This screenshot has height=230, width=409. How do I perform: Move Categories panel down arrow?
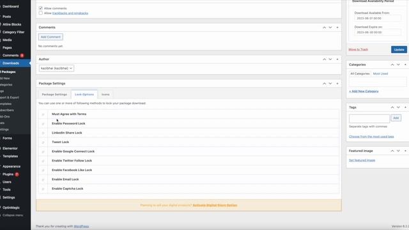coord(398,65)
